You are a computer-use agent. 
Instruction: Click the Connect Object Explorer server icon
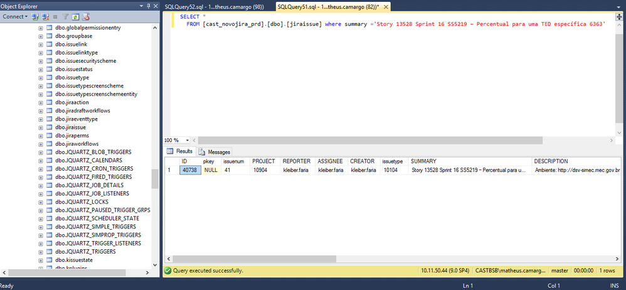pos(35,17)
